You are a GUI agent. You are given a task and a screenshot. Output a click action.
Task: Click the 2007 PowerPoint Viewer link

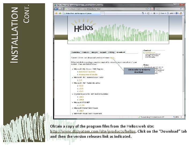81,111
